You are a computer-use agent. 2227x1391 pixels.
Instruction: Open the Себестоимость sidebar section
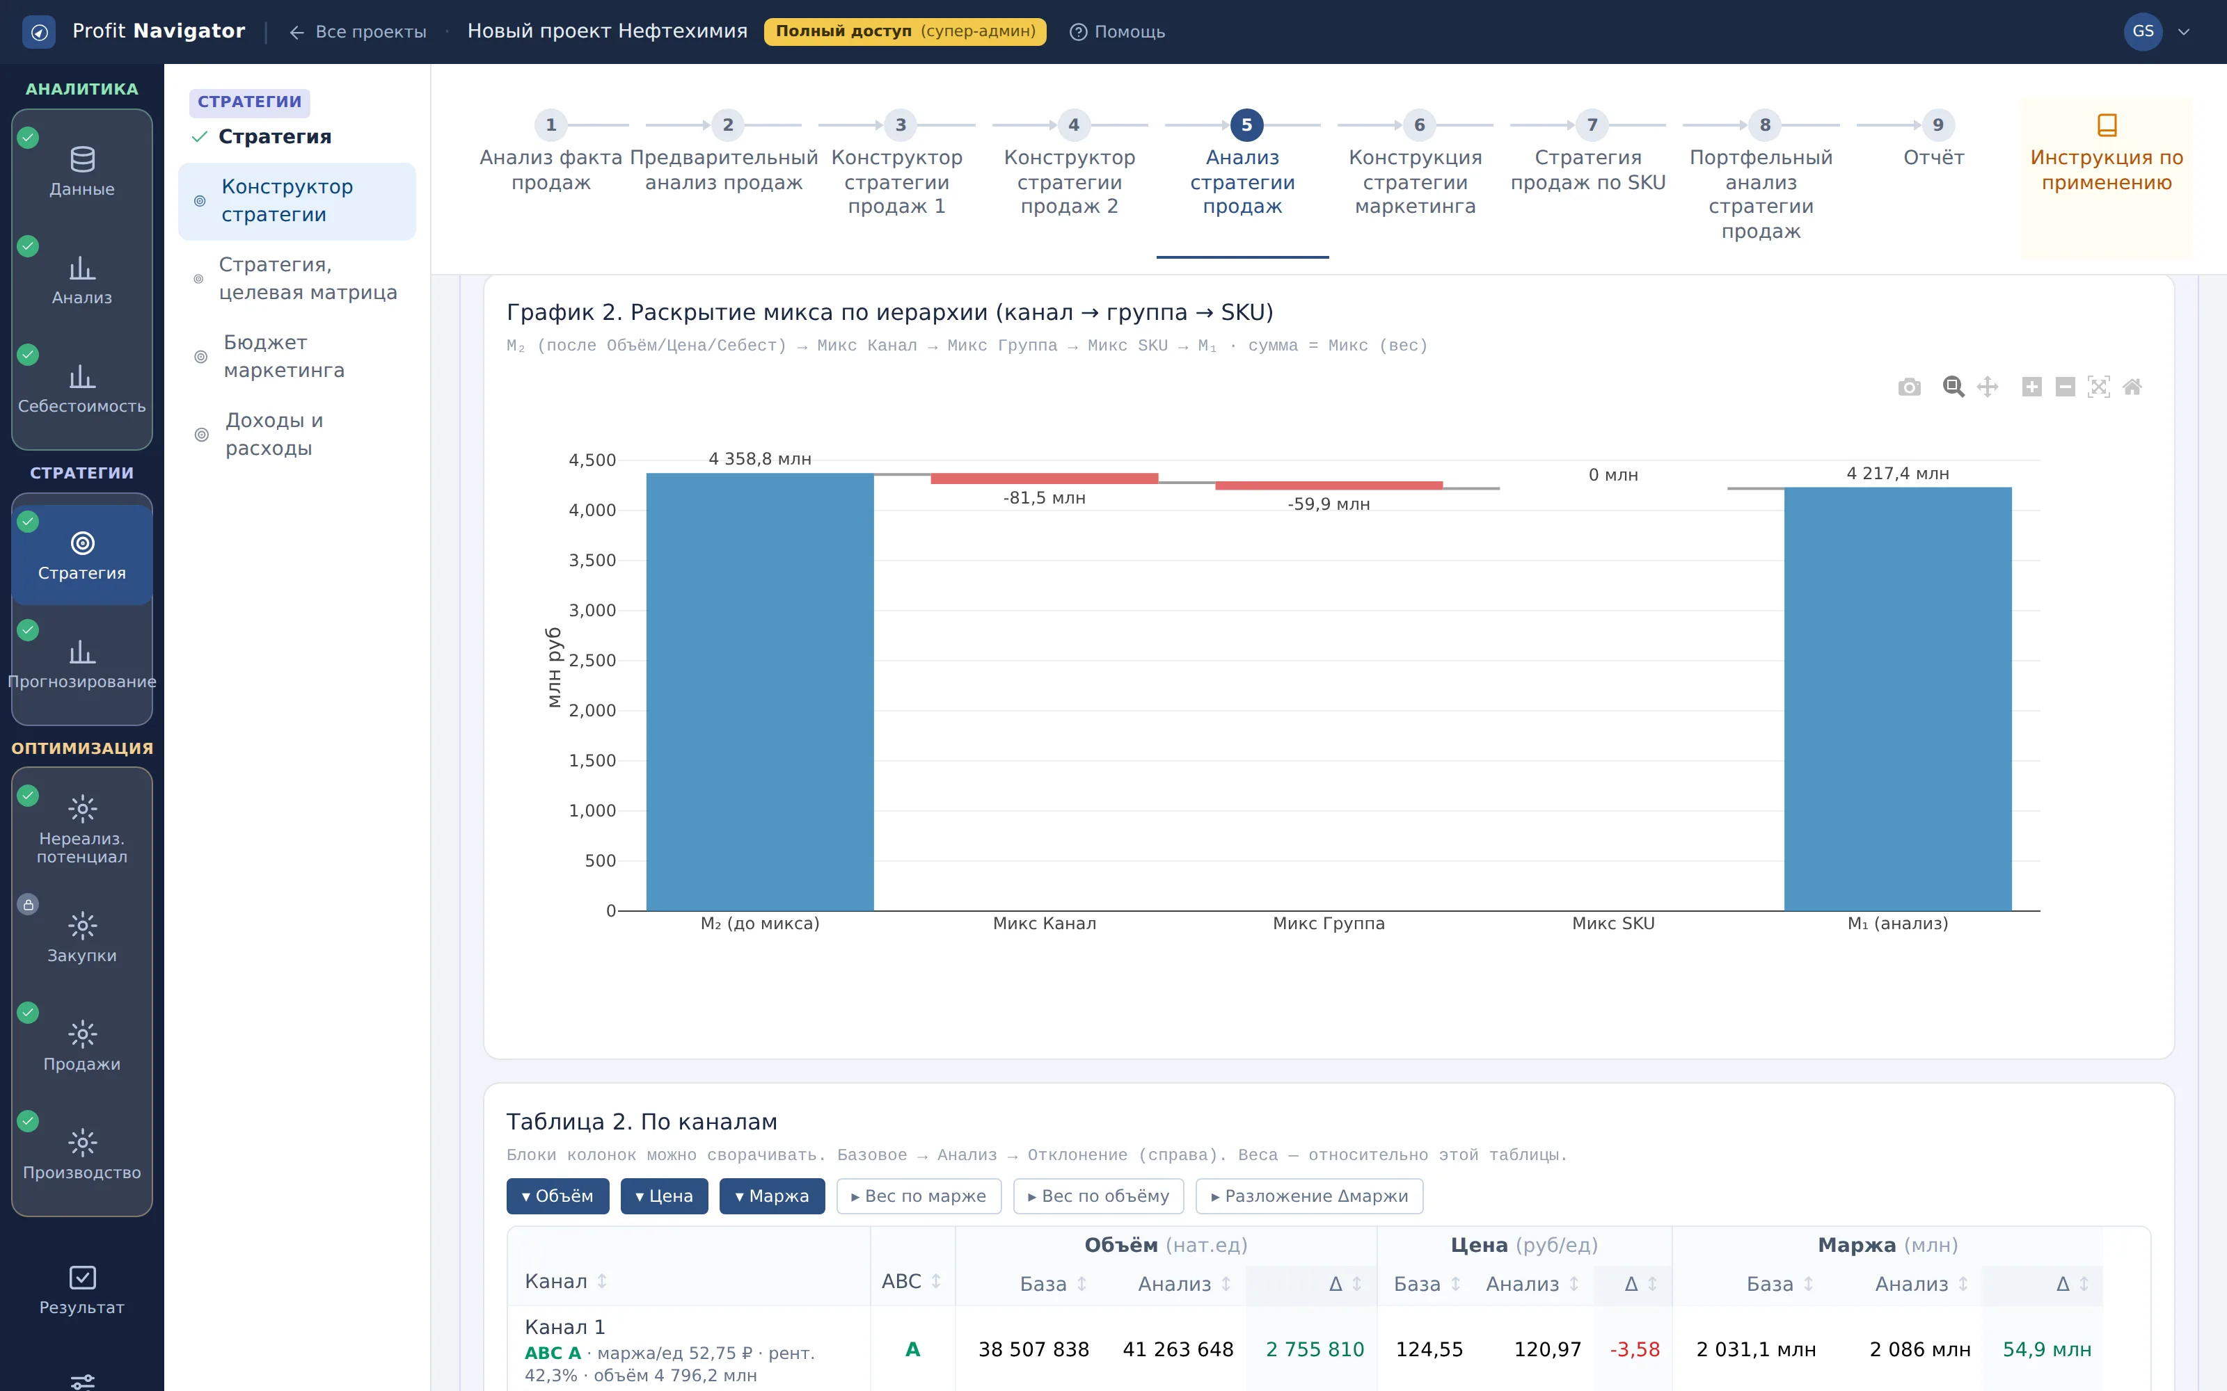pos(82,389)
